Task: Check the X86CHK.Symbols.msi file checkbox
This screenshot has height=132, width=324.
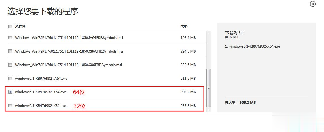Action: click(10, 51)
